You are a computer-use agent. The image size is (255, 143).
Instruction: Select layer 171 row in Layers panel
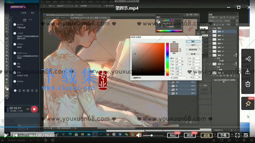click(222, 36)
